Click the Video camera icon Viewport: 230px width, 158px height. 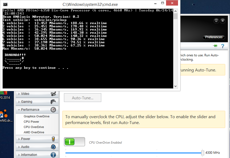pyautogui.click(x=53, y=94)
